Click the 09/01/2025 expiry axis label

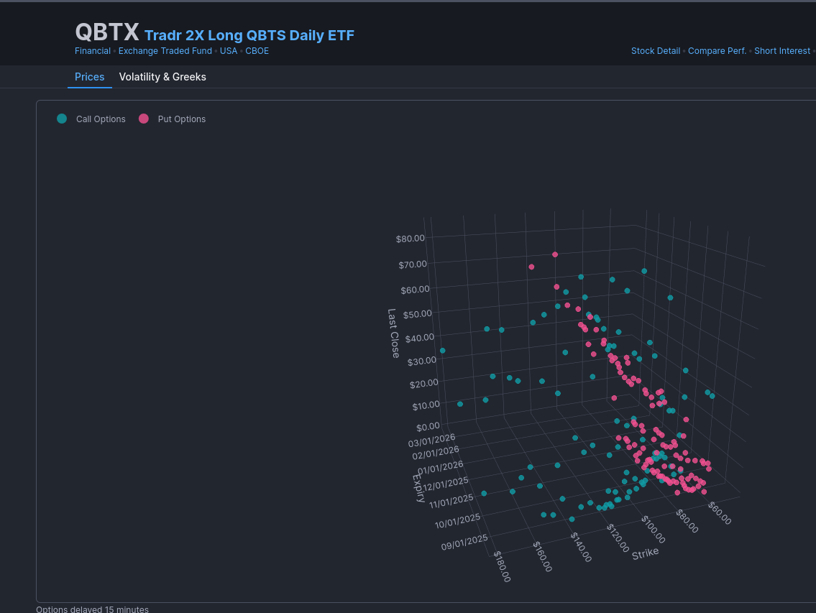[x=464, y=543]
